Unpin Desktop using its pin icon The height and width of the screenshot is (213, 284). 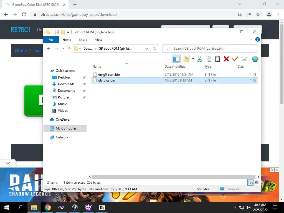(x=84, y=77)
